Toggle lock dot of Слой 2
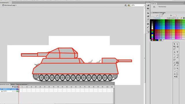The width and height of the screenshot is (185, 104). click(15, 89)
